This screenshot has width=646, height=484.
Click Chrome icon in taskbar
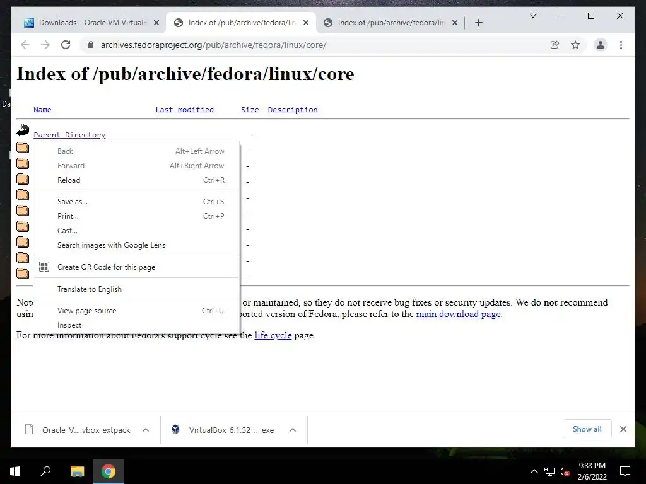(x=109, y=471)
